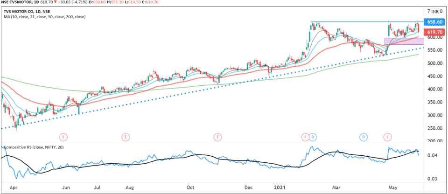The width and height of the screenshot is (448, 194).
Task: Click the 450.00 price axis label
Action: 435,76
